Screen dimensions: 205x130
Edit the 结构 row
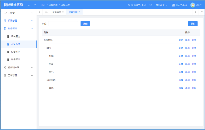tap(181, 48)
